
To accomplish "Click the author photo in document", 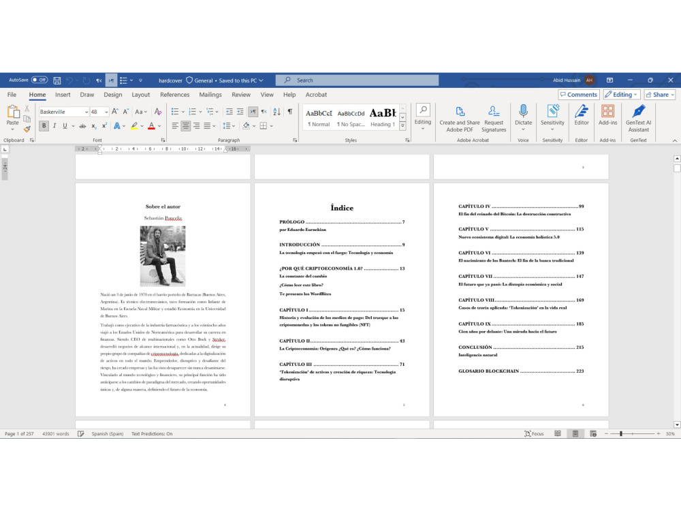I will click(x=163, y=256).
